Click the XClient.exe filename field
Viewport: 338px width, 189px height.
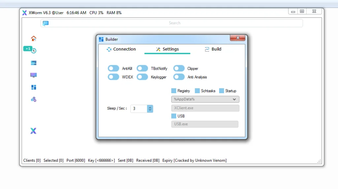click(205, 108)
